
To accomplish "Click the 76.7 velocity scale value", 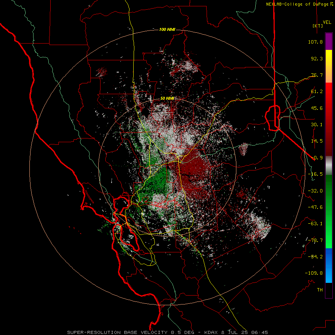I will 317,75.
